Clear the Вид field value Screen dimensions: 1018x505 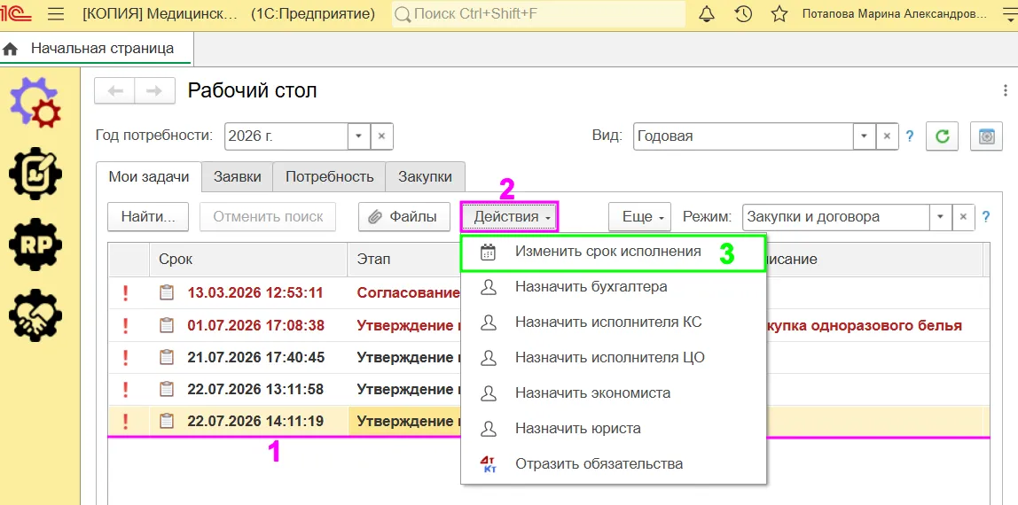[887, 136]
